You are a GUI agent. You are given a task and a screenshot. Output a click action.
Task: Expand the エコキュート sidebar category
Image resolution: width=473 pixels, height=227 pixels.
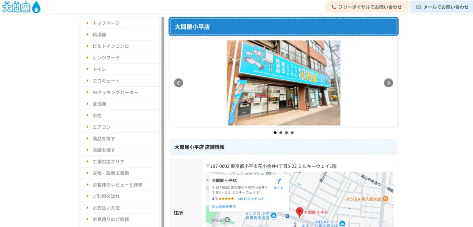(x=106, y=81)
